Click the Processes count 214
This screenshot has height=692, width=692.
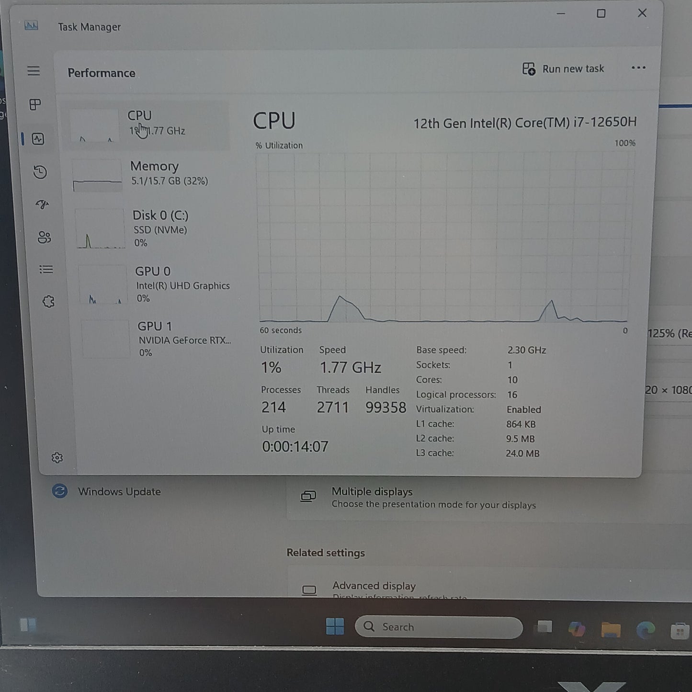[273, 407]
